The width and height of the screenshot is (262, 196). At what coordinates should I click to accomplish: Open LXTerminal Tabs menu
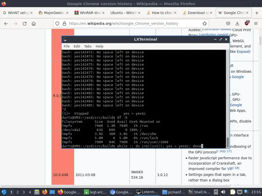click(x=88, y=46)
